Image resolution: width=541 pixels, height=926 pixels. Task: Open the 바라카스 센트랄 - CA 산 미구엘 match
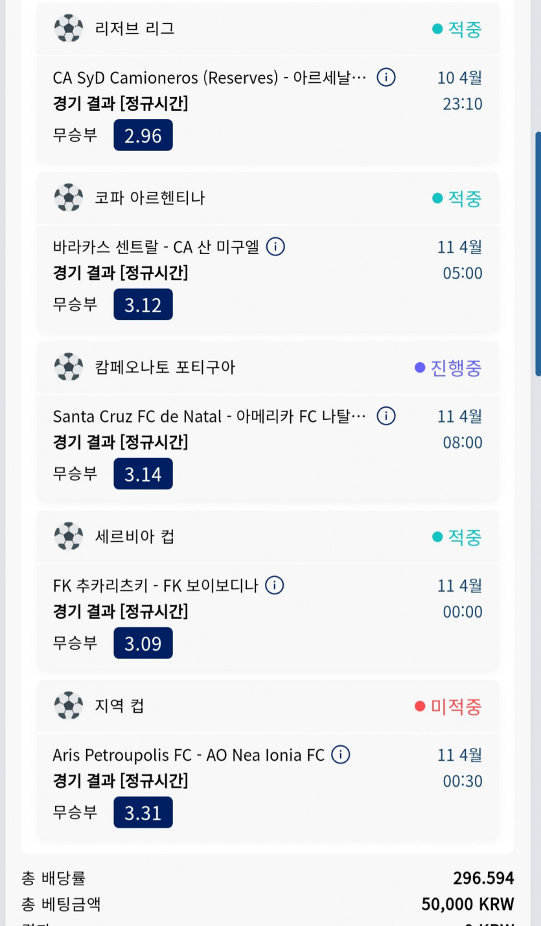(x=155, y=247)
